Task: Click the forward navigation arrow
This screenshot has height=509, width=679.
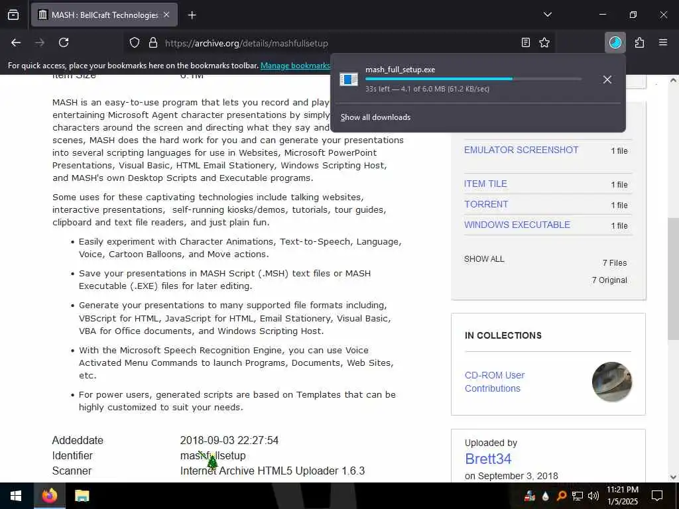Action: (x=40, y=42)
